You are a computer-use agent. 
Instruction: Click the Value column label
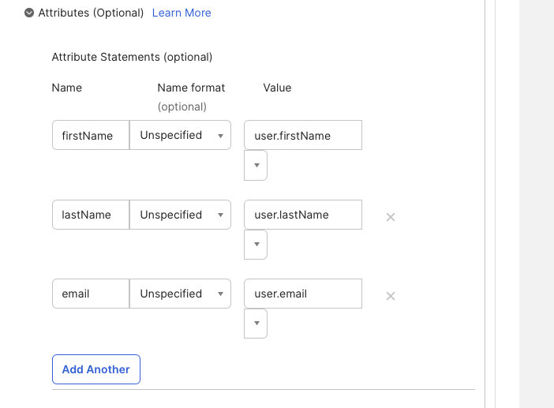[x=277, y=88]
